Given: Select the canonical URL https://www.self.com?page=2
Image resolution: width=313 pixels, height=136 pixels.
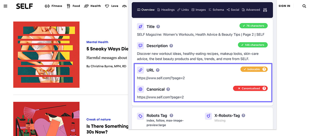Looking at the screenshot, I should click(x=160, y=97).
